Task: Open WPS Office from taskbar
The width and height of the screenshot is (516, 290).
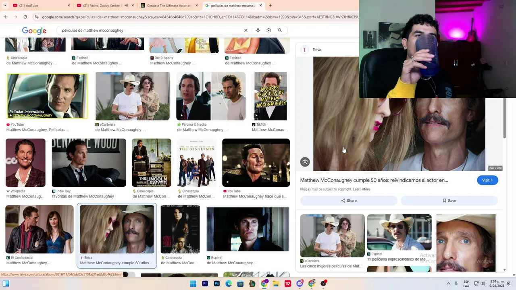Action: pyautogui.click(x=288, y=284)
